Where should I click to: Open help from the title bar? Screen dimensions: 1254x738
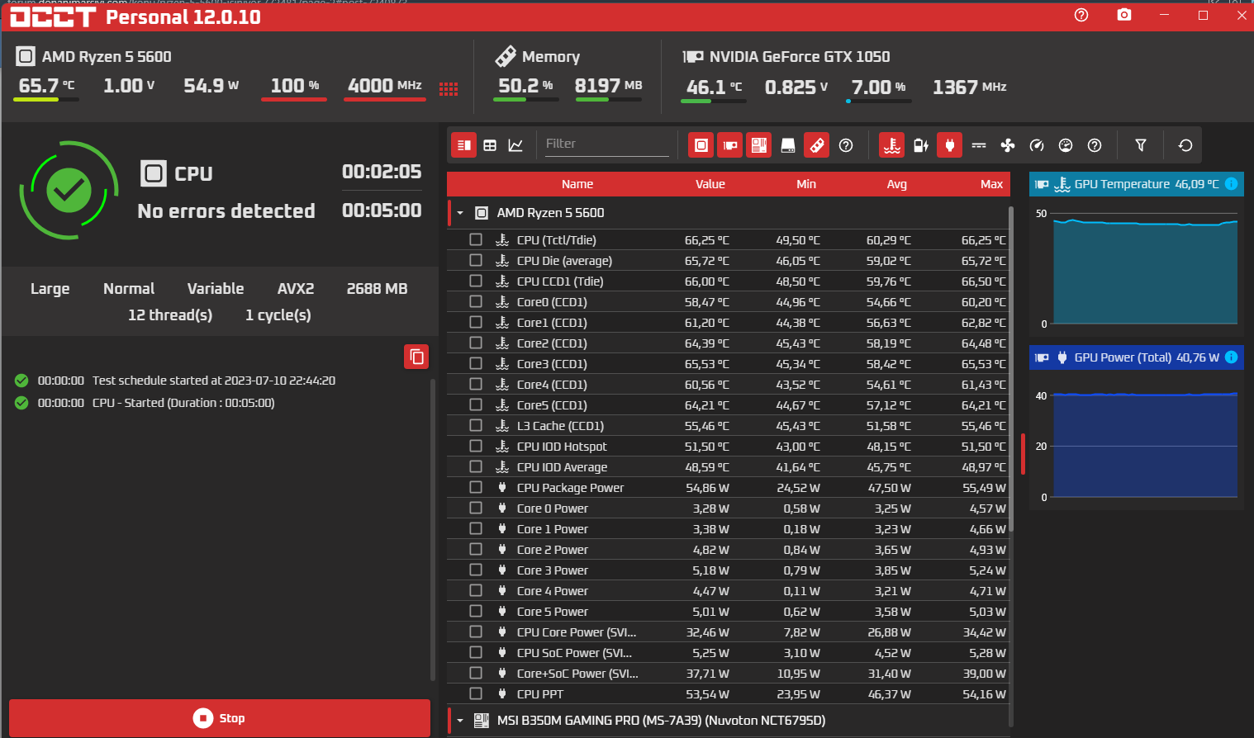coord(1081,15)
